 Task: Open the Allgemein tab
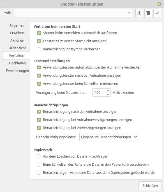coord(17,25)
